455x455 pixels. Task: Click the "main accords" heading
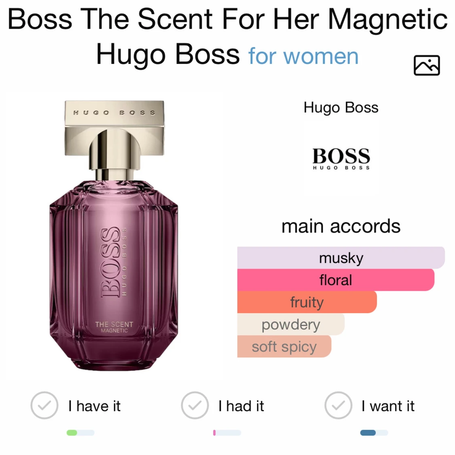341,226
